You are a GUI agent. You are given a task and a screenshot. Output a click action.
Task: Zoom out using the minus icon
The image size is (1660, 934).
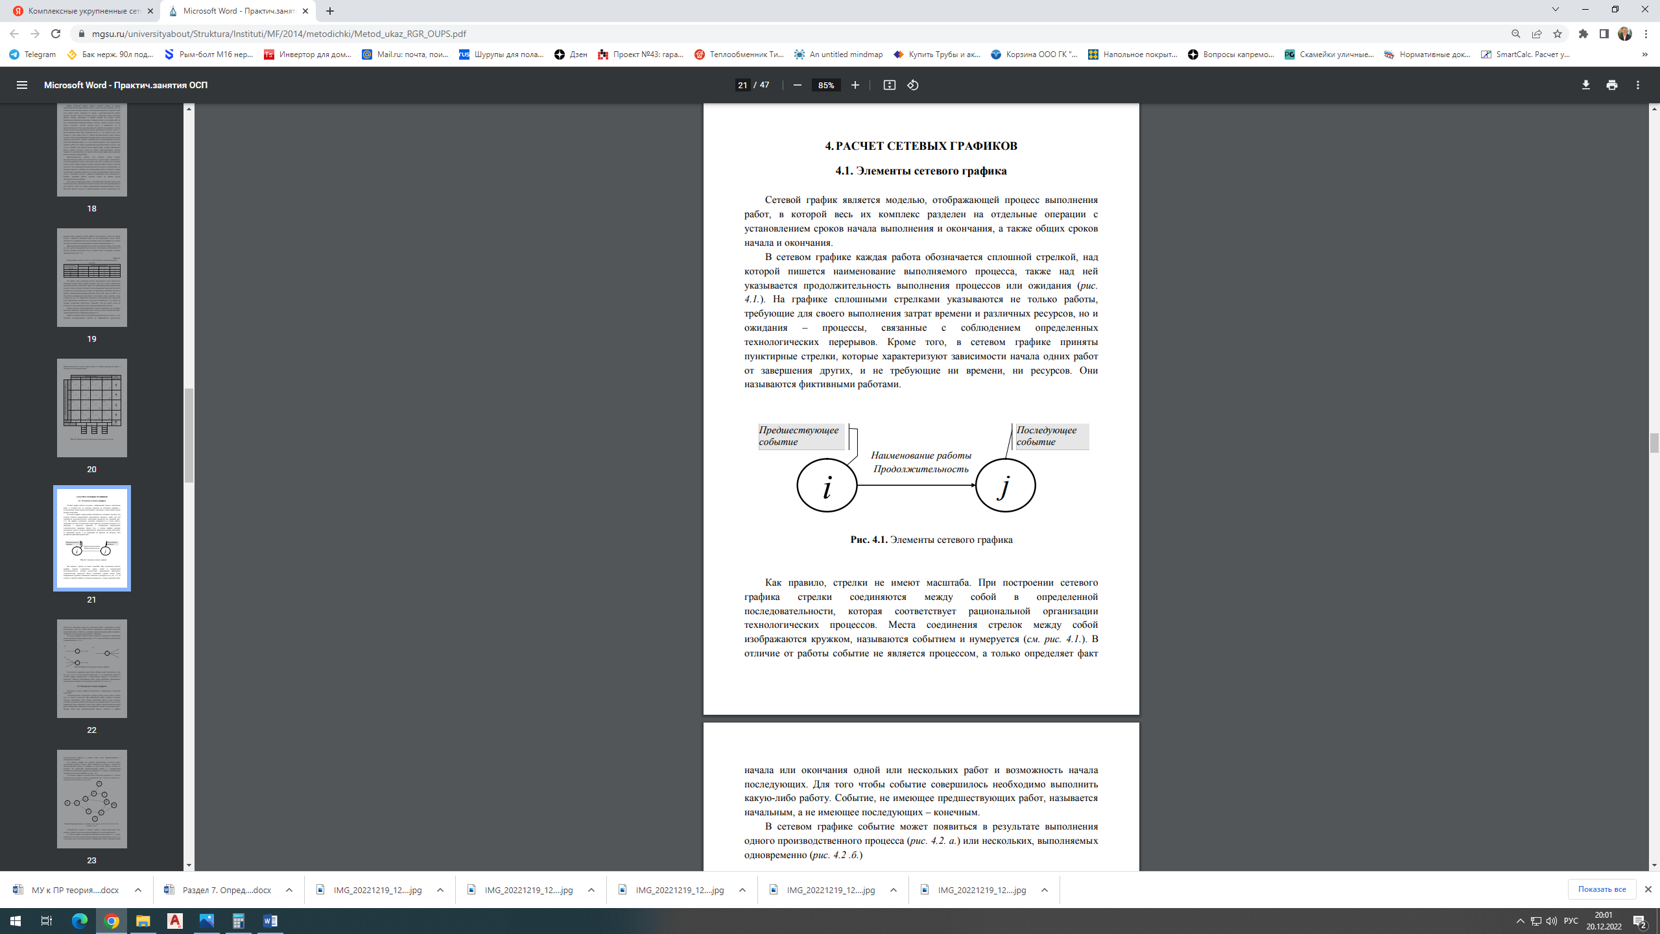coord(798,85)
